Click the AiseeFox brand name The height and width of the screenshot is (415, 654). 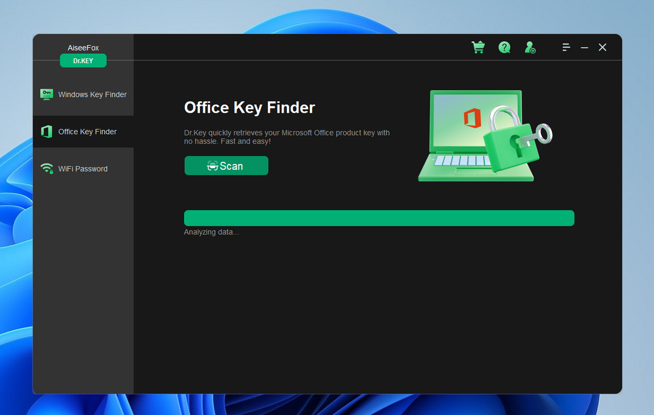(83, 48)
